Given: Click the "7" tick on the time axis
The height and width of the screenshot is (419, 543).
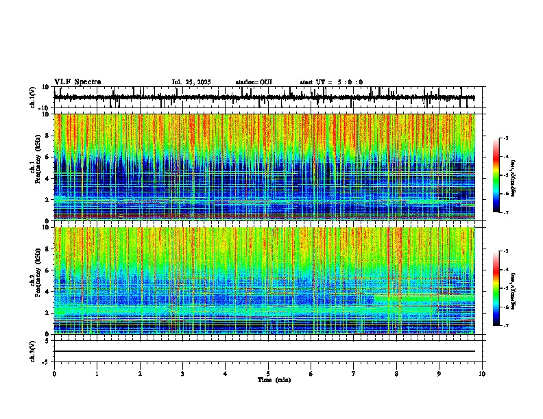Looking at the screenshot, I should (354, 374).
